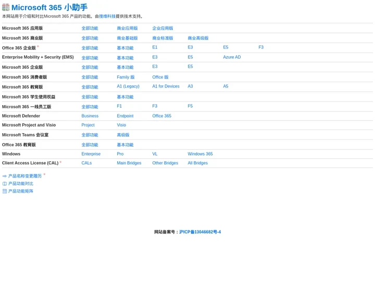Open the A1 for Devices link
Screen dimensions: 375x281
166,86
